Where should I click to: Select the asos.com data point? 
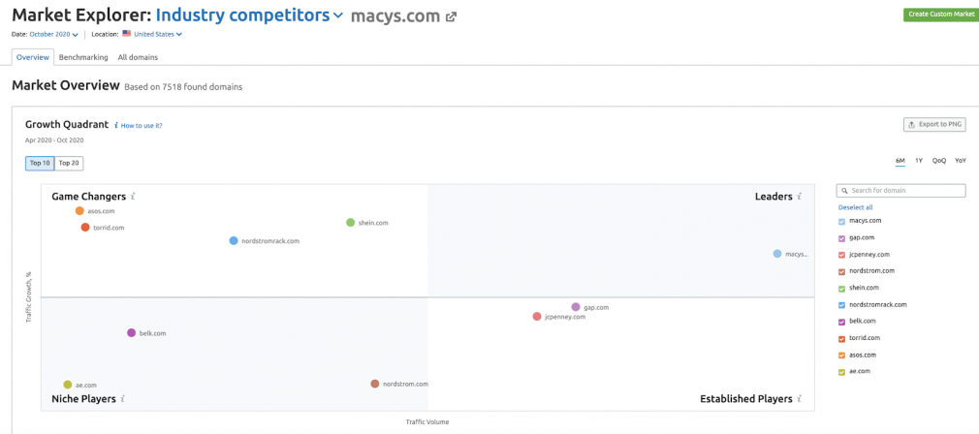(79, 211)
